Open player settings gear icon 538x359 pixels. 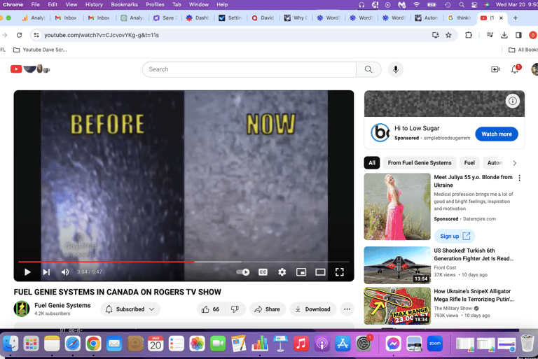click(x=282, y=272)
